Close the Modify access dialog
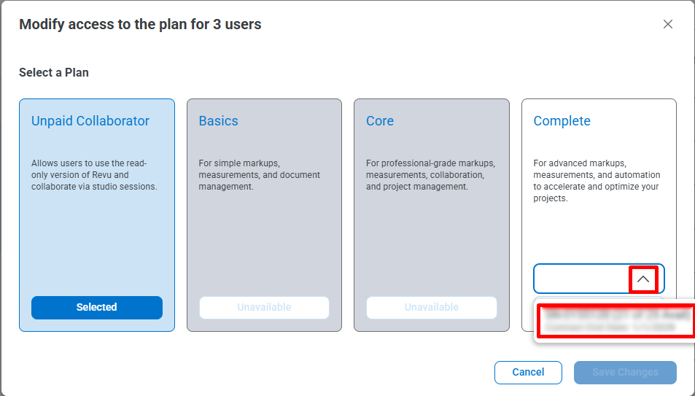Image resolution: width=695 pixels, height=396 pixels. coord(667,24)
